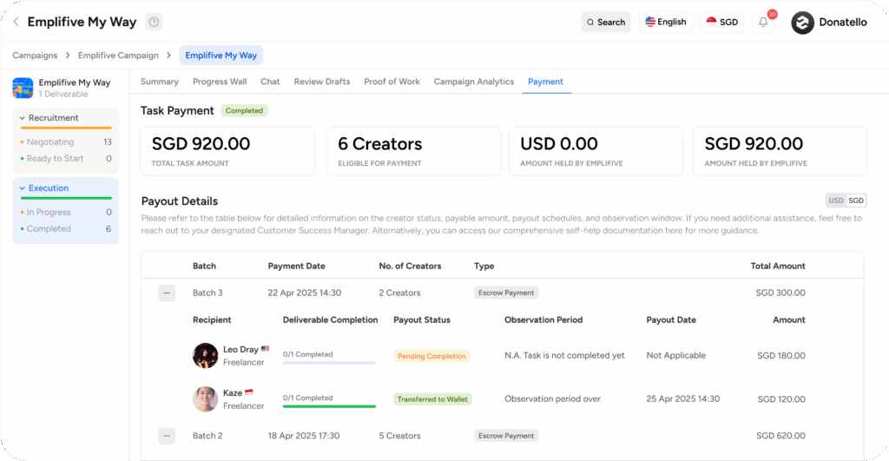
Task: Click the Completed status badge
Action: click(x=244, y=110)
